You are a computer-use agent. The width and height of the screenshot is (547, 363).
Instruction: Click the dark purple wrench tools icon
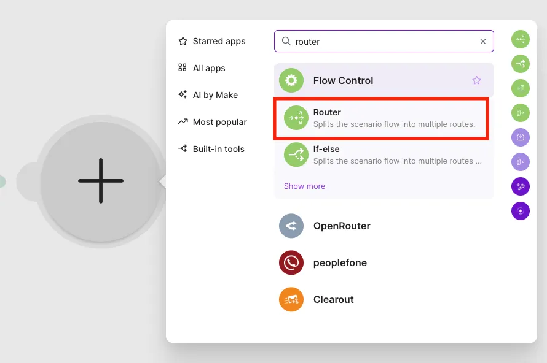[521, 186]
